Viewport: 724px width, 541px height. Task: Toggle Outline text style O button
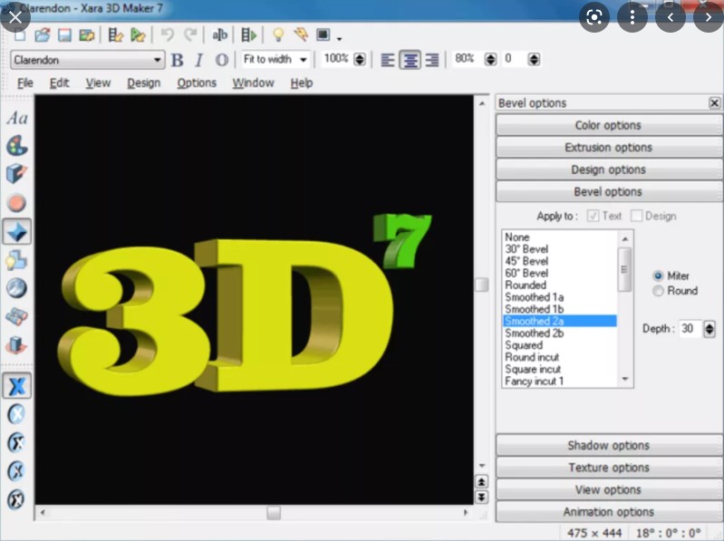222,60
